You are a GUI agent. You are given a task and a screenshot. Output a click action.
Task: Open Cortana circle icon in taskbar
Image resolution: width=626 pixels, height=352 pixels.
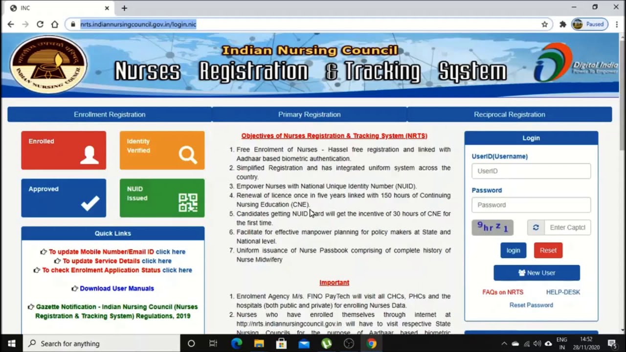tap(191, 344)
